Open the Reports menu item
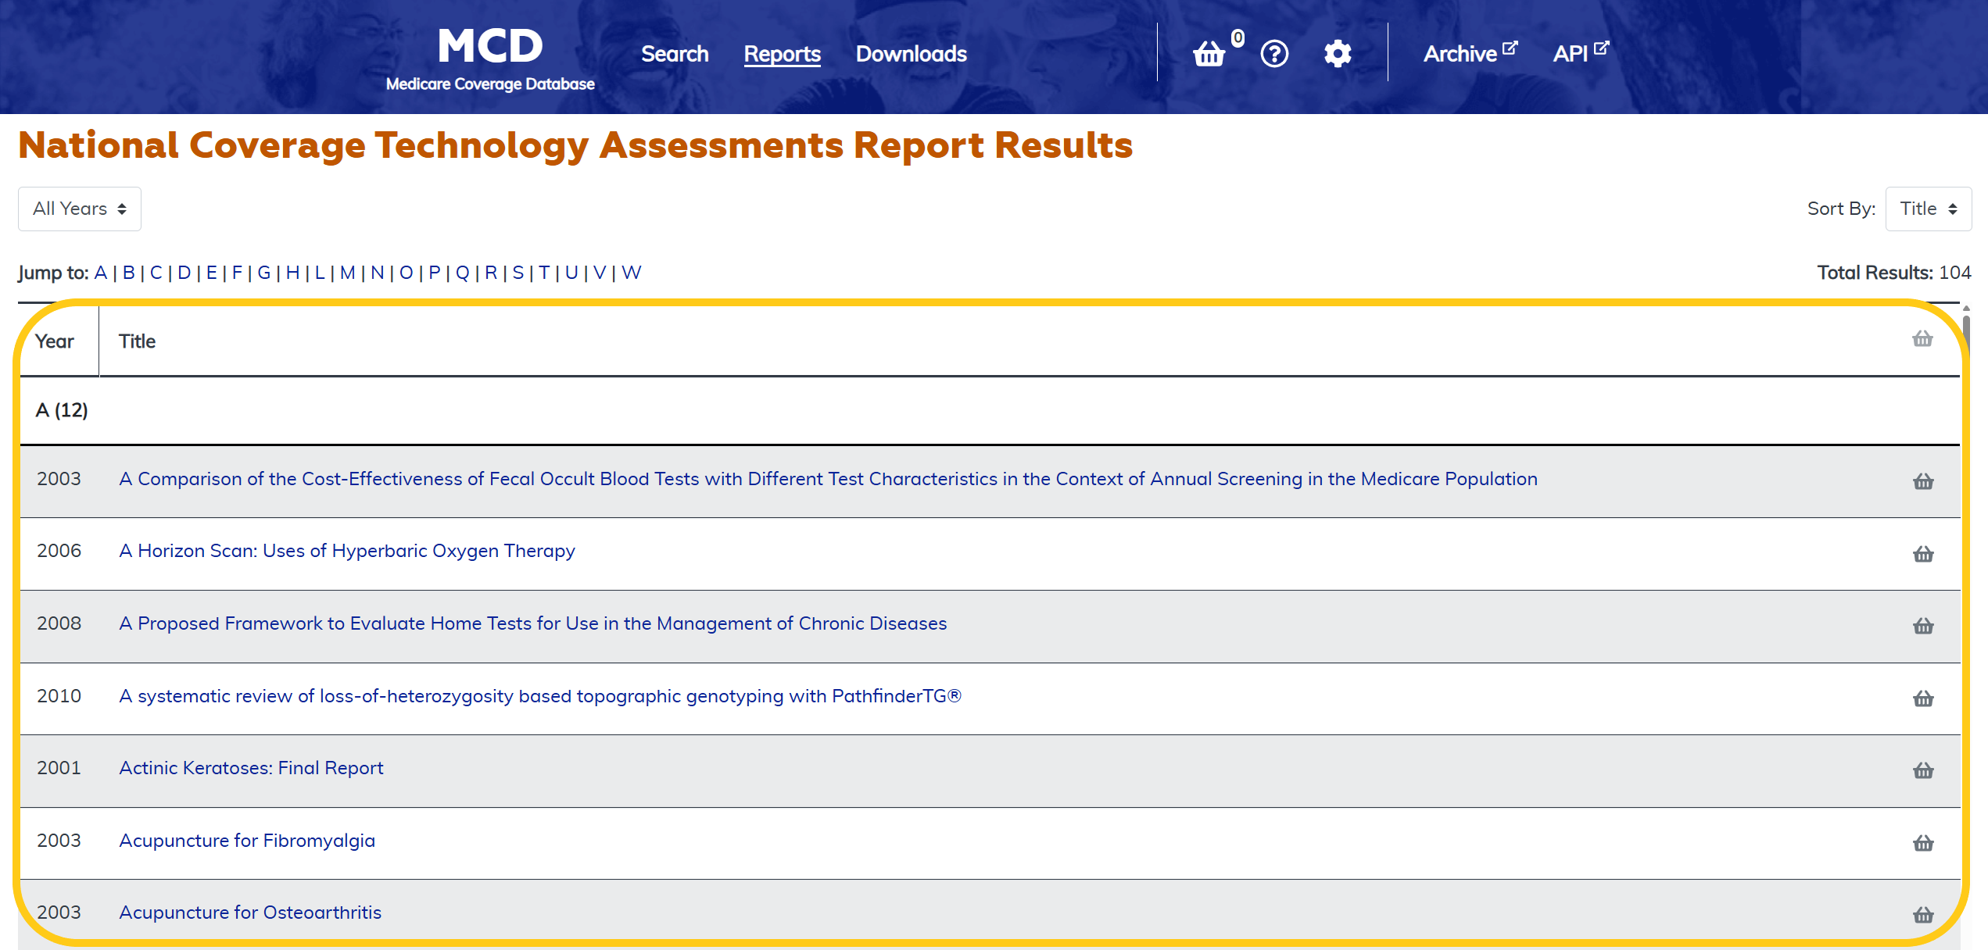This screenshot has width=1988, height=950. (782, 54)
